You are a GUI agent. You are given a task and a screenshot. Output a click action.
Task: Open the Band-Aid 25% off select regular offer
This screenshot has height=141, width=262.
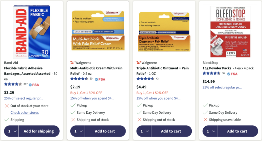tap(24, 98)
